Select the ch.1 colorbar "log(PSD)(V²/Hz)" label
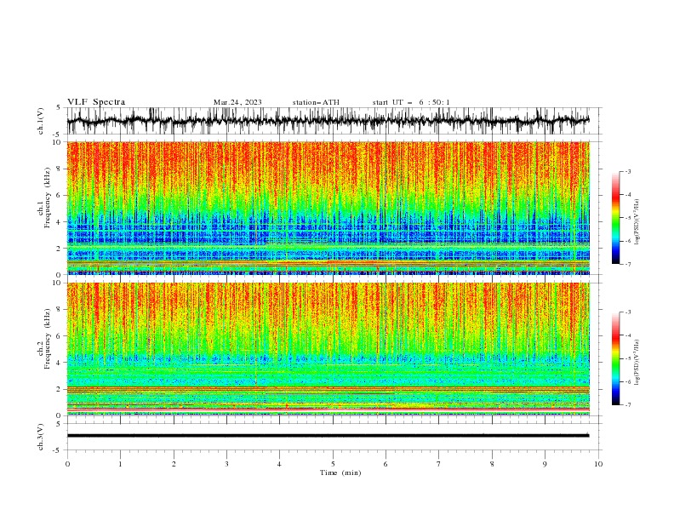 [637, 222]
